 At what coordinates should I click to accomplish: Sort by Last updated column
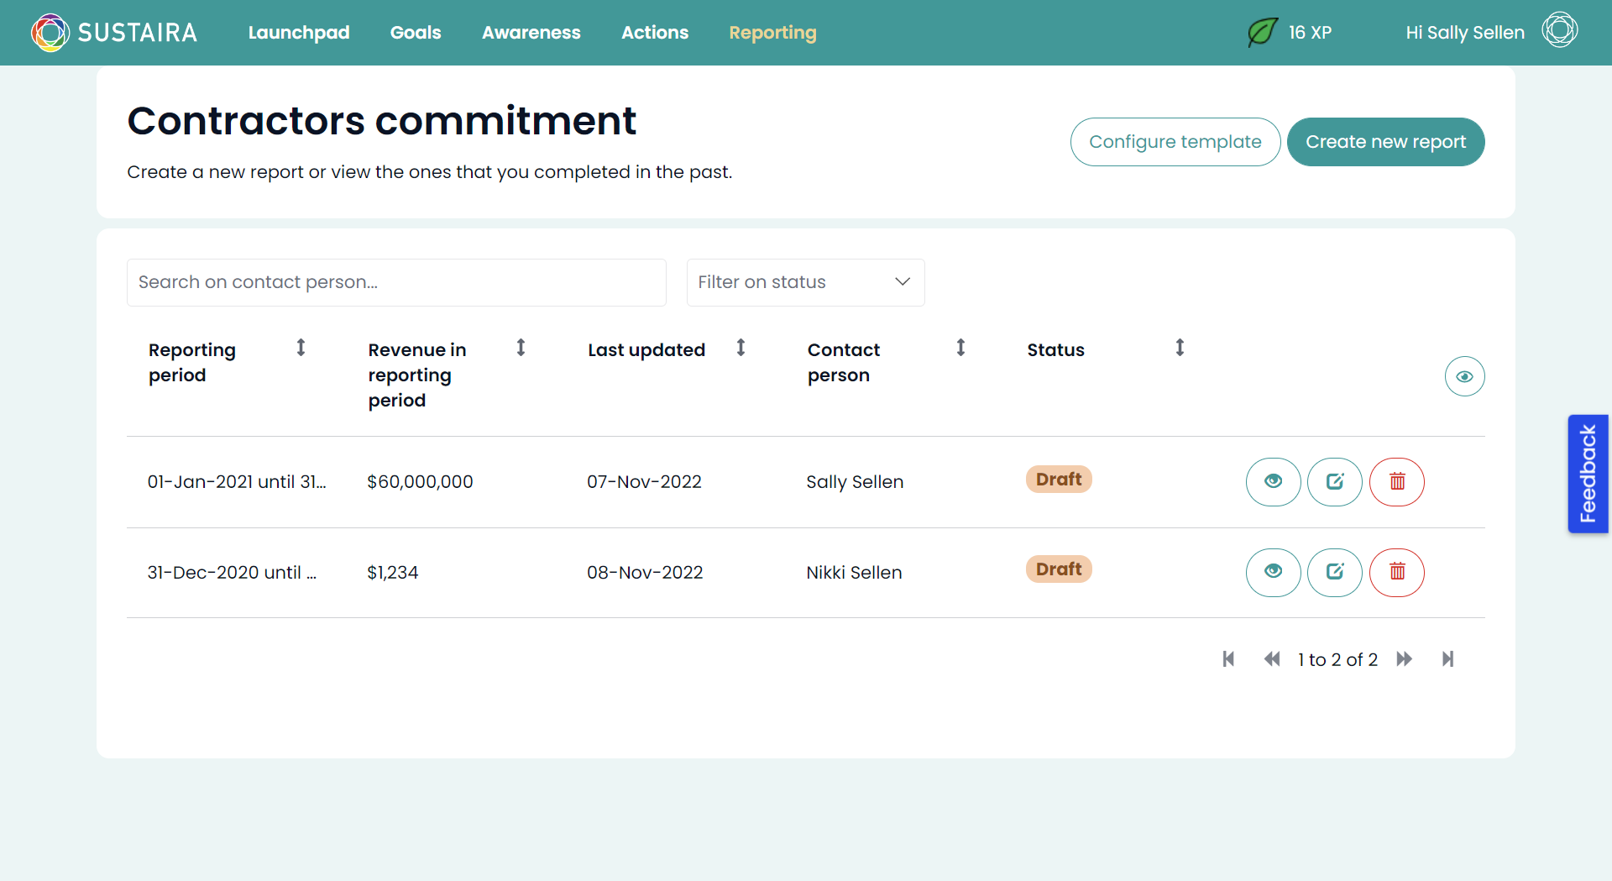coord(741,347)
